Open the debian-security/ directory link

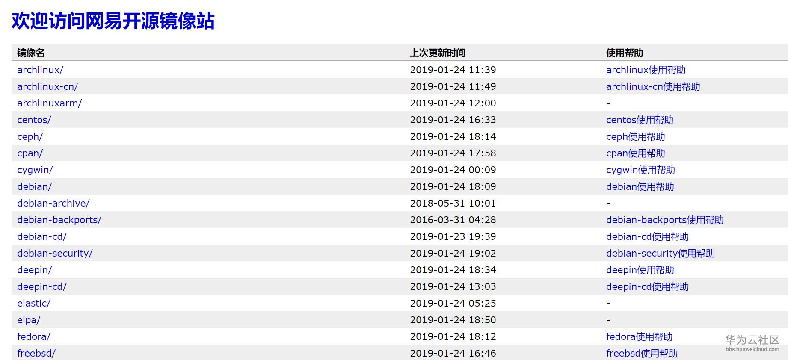click(x=55, y=254)
